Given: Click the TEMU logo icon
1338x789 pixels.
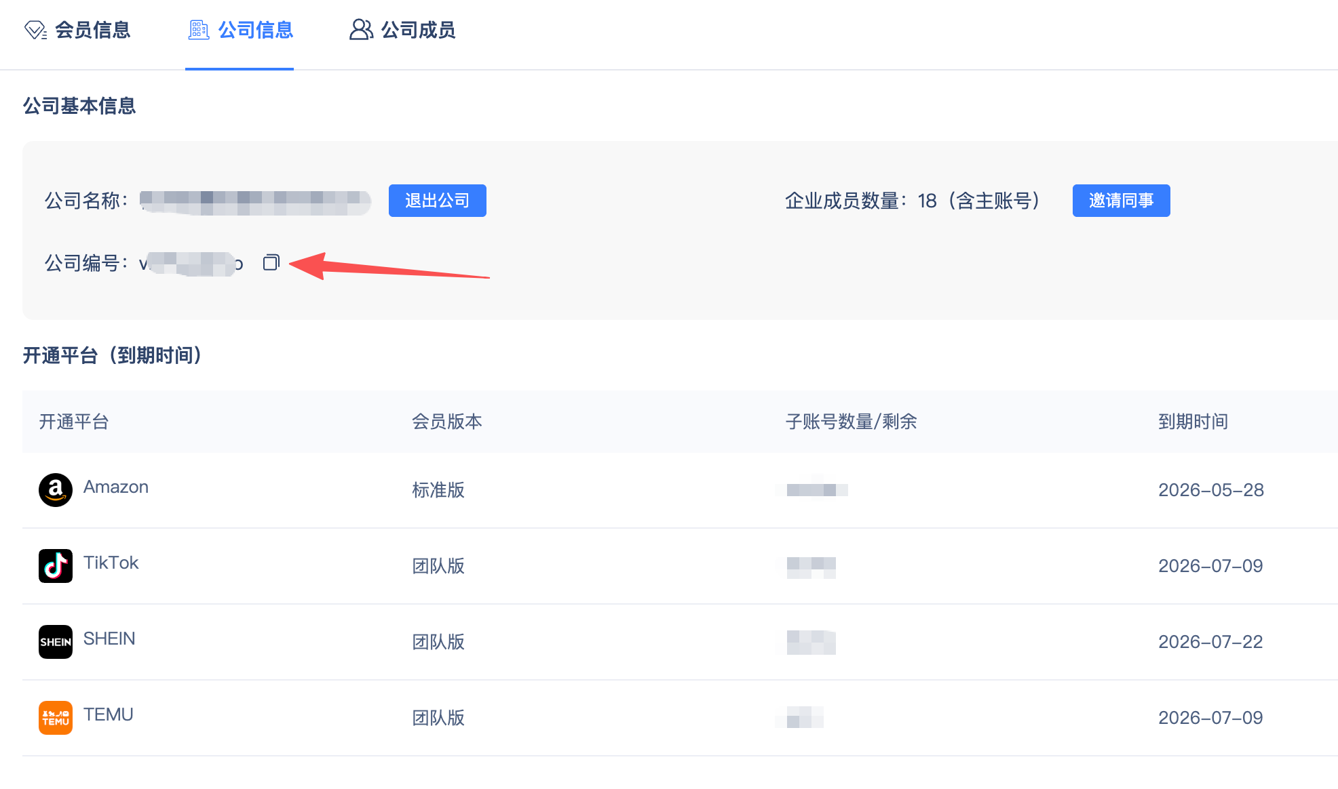Looking at the screenshot, I should [x=56, y=717].
